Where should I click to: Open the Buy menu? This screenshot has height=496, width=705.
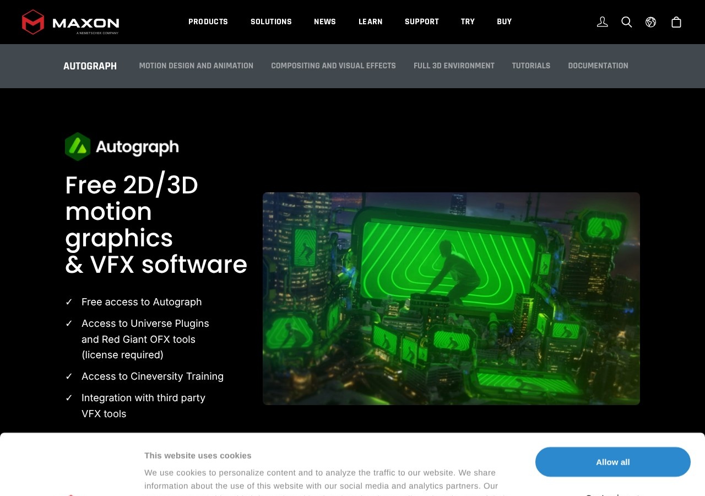(x=505, y=22)
